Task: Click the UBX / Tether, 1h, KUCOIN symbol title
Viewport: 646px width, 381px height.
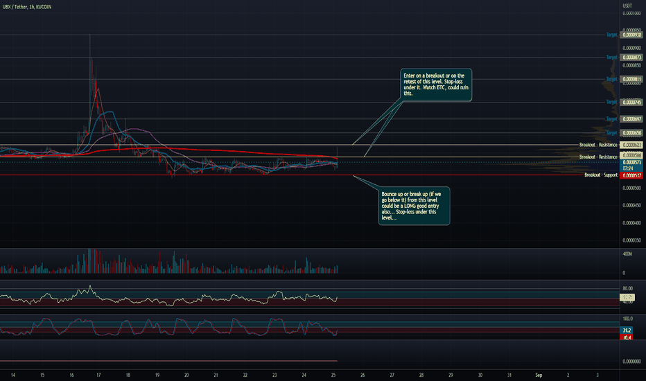Action: tap(27, 7)
